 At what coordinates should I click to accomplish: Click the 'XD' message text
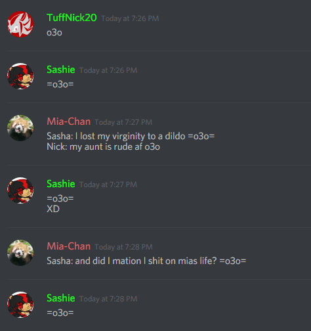pyautogui.click(x=53, y=209)
